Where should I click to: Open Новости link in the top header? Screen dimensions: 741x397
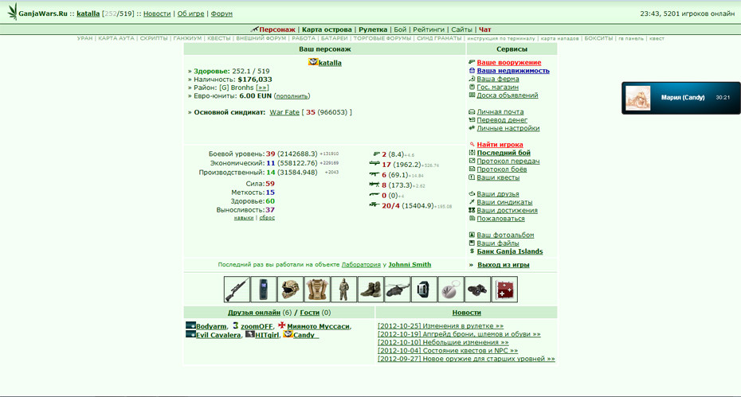point(157,14)
